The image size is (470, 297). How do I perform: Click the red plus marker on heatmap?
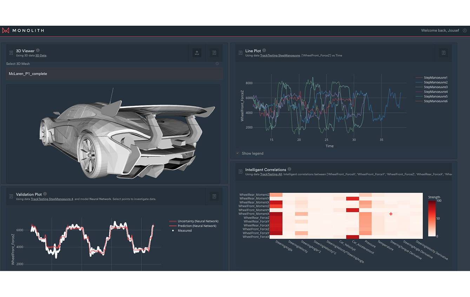pos(391,214)
